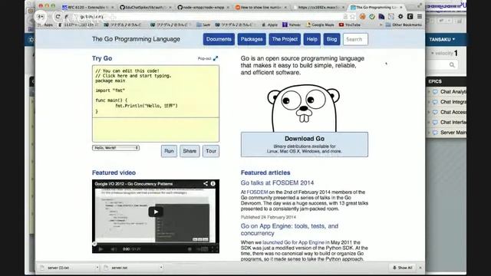Click the orange extension icon in the toolbar
491x276 pixels.
[x=363, y=16]
